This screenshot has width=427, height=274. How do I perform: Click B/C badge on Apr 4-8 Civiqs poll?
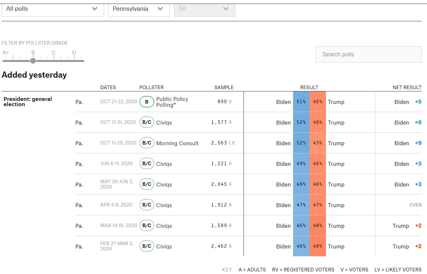pos(147,205)
